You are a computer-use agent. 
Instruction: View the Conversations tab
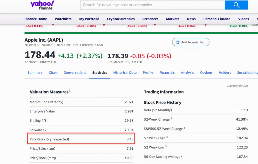(75, 72)
